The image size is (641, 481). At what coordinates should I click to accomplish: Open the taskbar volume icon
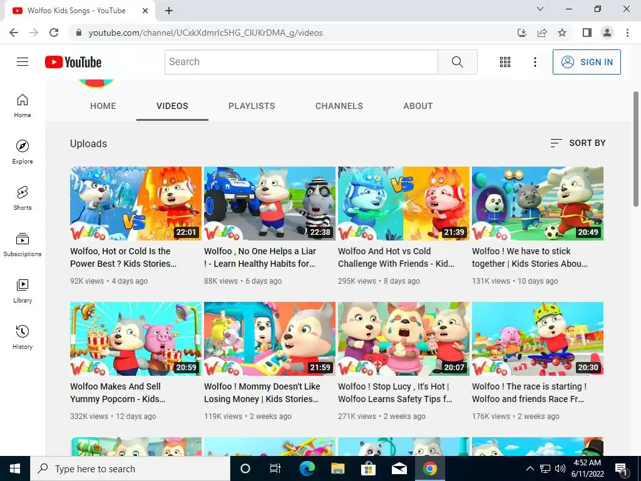tap(560, 468)
